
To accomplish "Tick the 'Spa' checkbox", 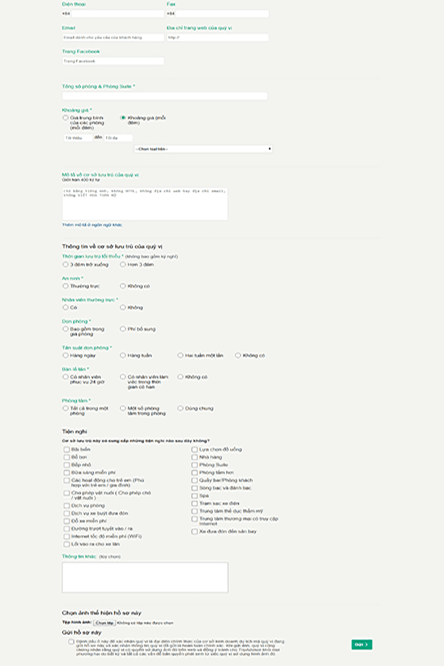I will pos(195,496).
